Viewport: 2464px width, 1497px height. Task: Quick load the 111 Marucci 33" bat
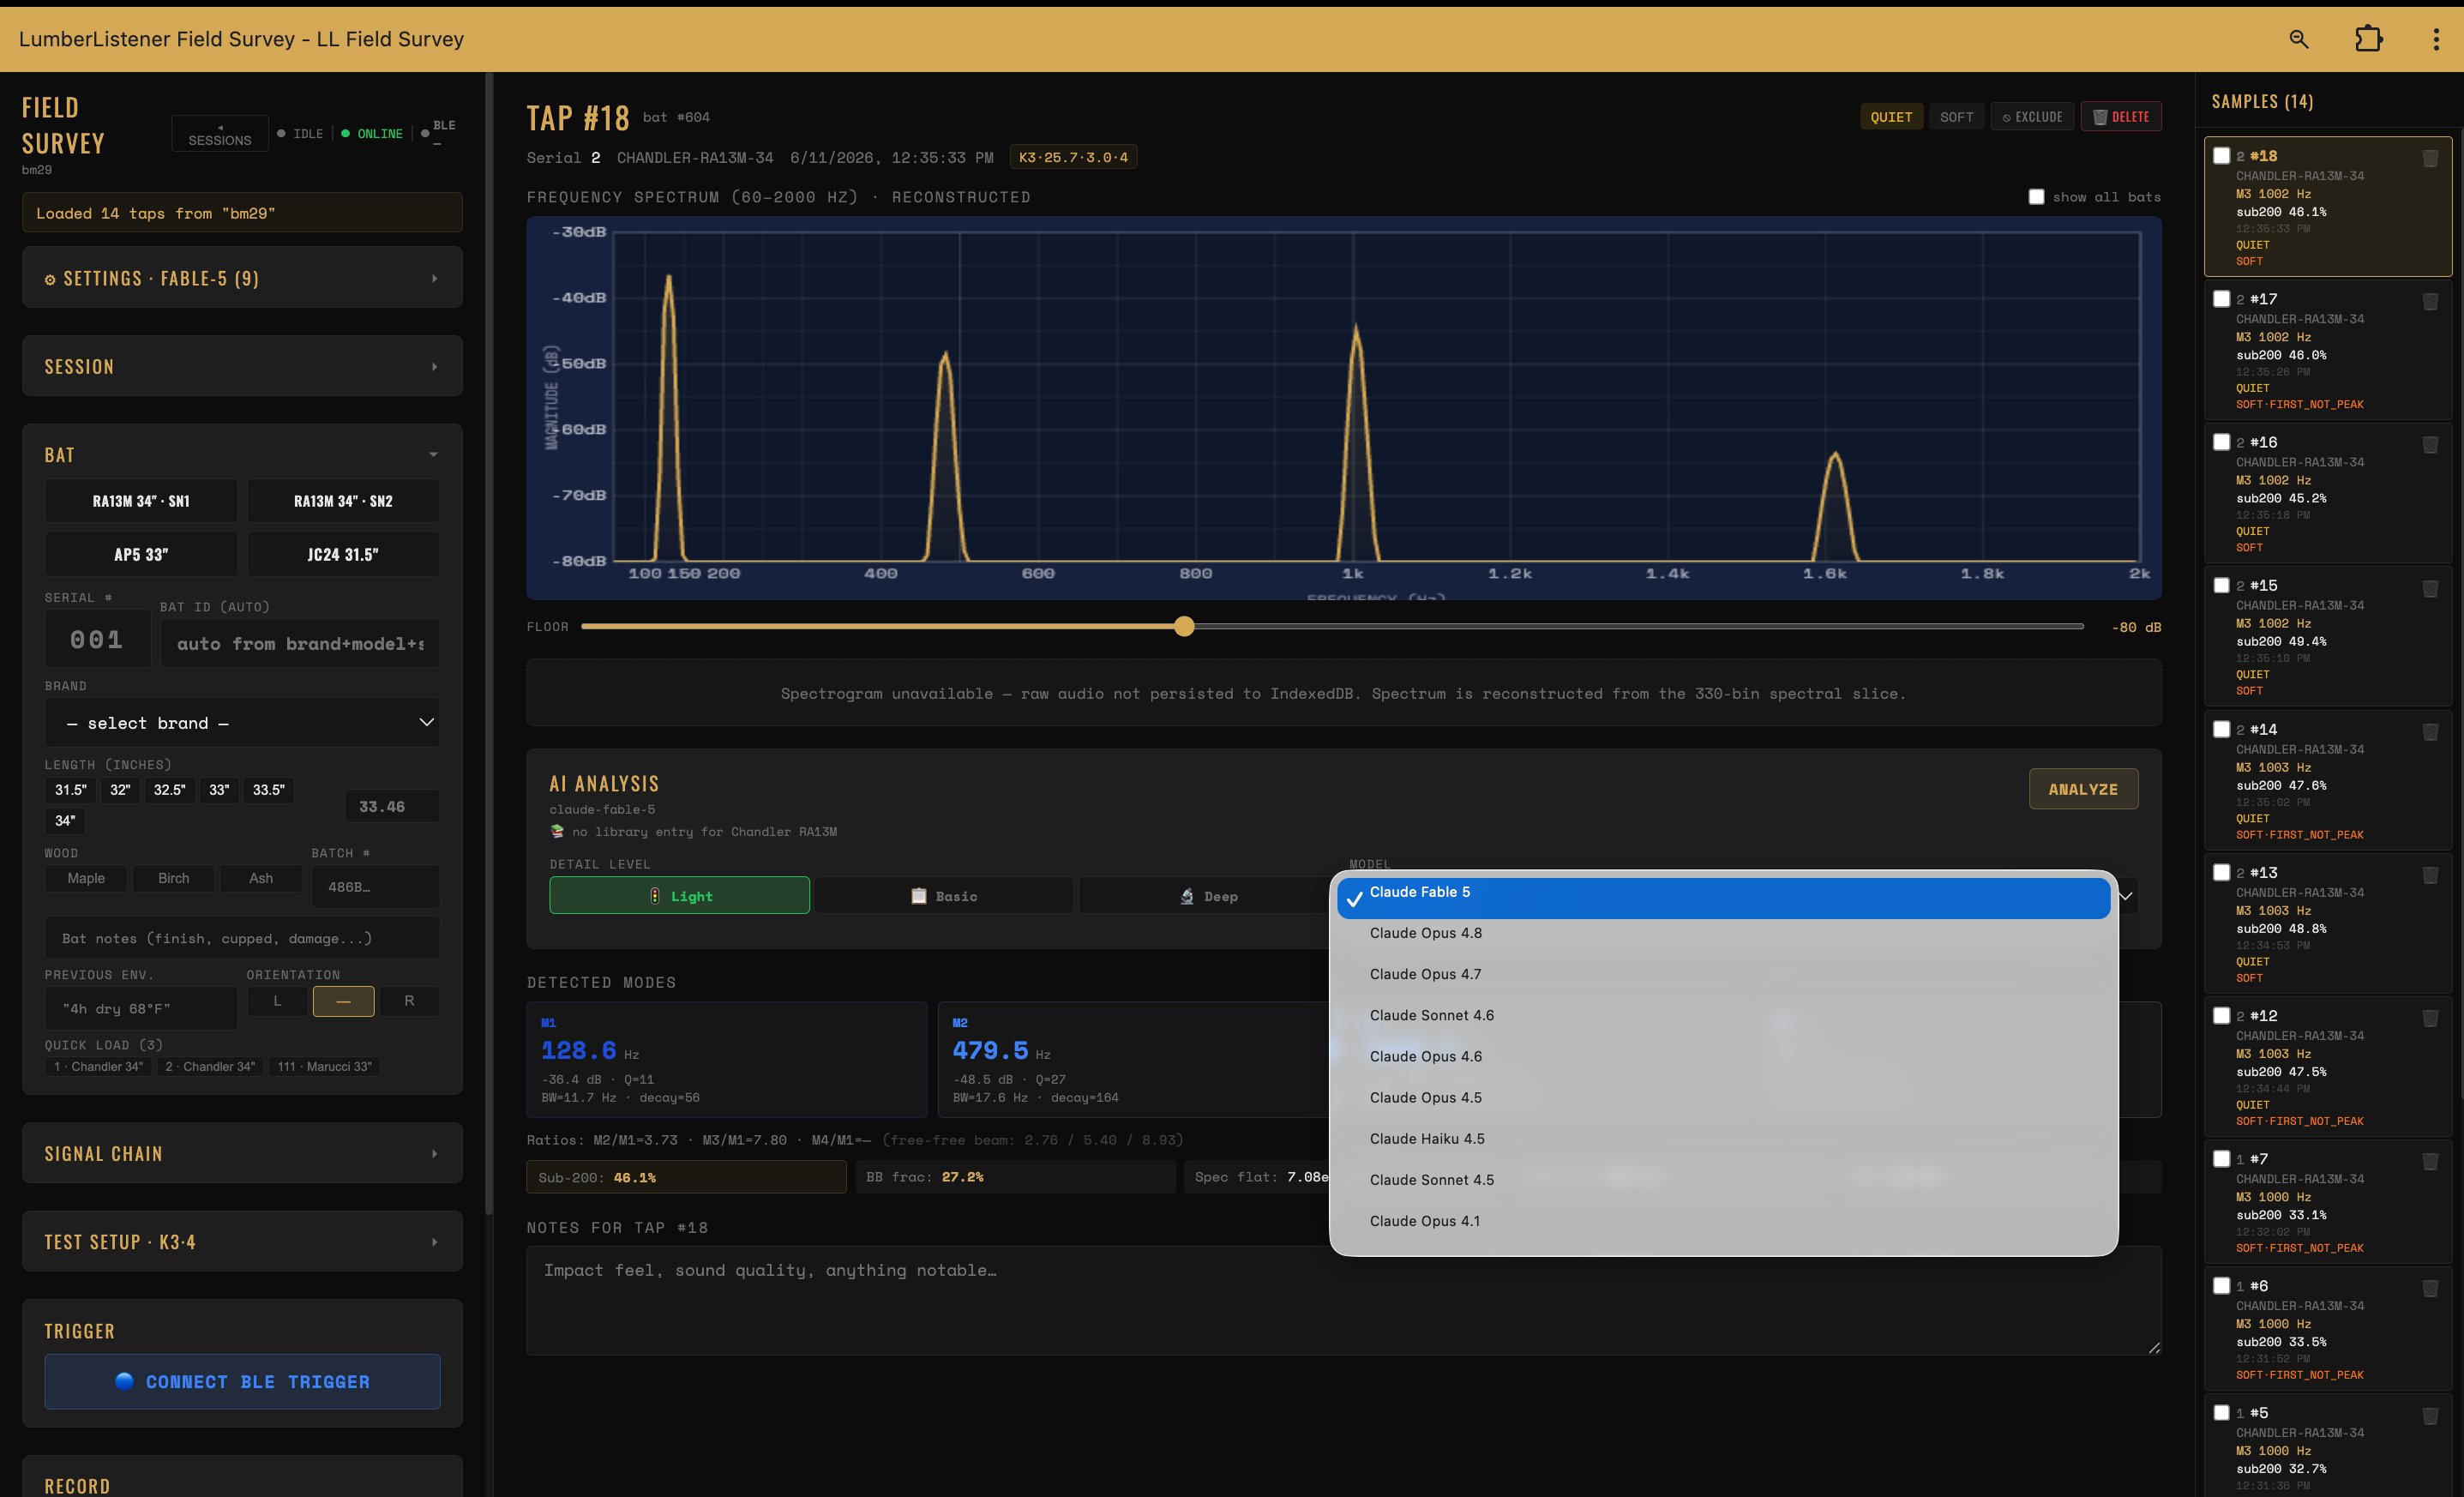click(324, 1067)
